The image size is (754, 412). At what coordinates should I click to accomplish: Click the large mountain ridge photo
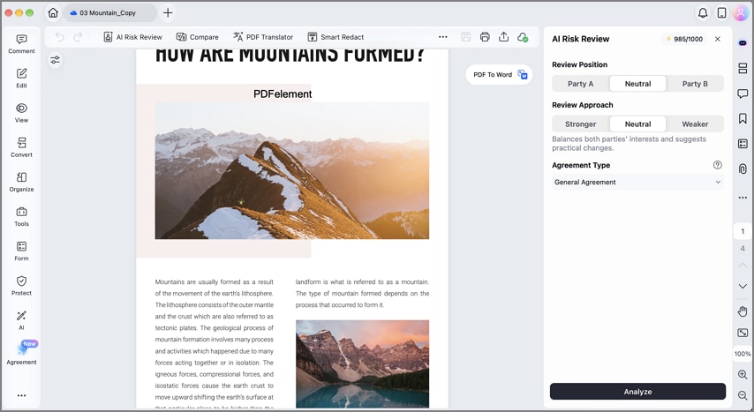[x=292, y=170]
